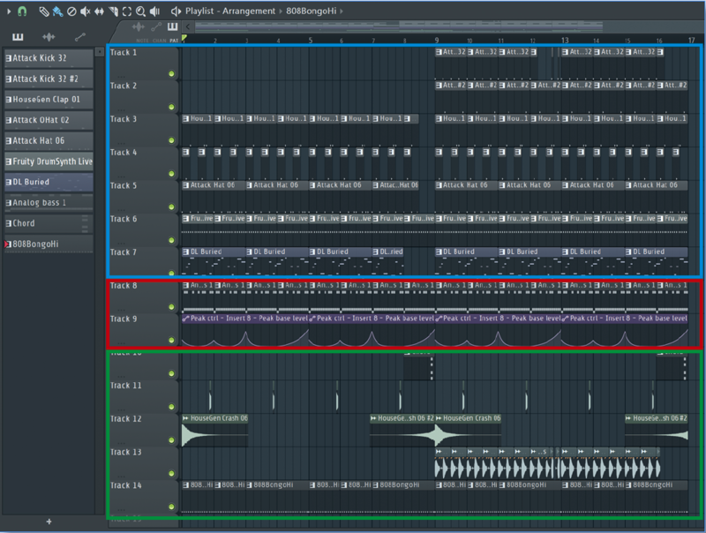Click the Track 8 header label

[x=124, y=286]
